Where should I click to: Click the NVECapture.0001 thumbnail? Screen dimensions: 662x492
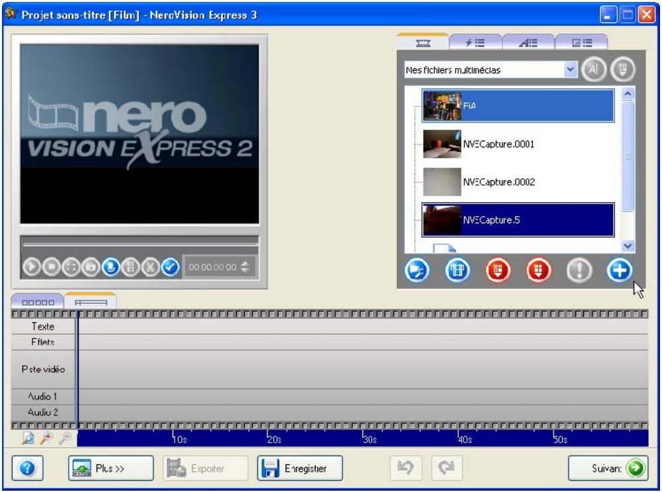click(442, 144)
